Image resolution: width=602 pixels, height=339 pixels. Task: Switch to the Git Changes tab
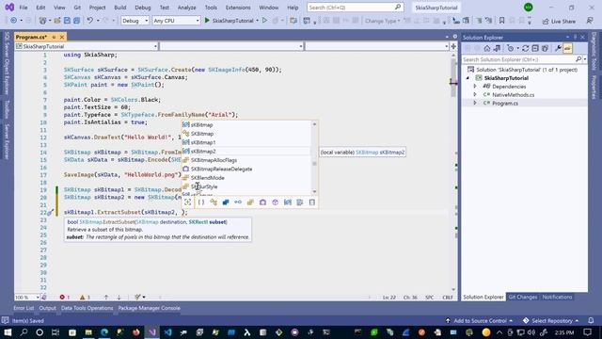(523, 298)
